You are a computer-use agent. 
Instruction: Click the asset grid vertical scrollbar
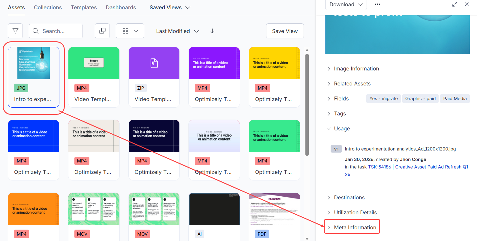(x=307, y=105)
